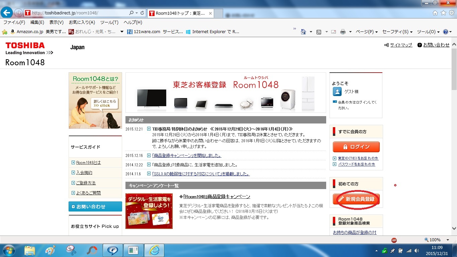Click the volume speaker tray icon
The image size is (457, 257).
click(417, 251)
